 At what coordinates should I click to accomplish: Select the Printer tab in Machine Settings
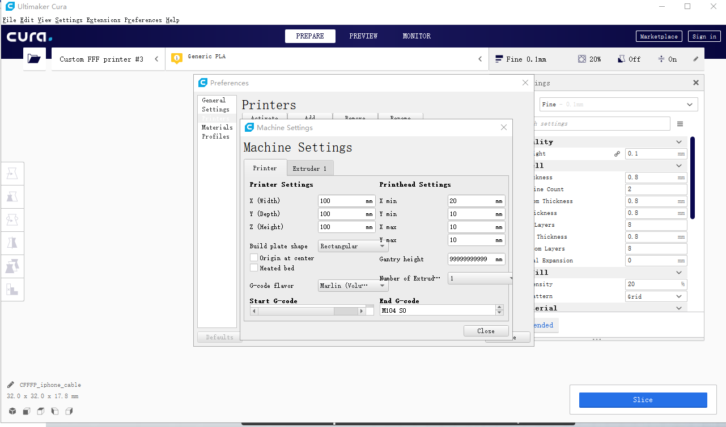tap(265, 168)
